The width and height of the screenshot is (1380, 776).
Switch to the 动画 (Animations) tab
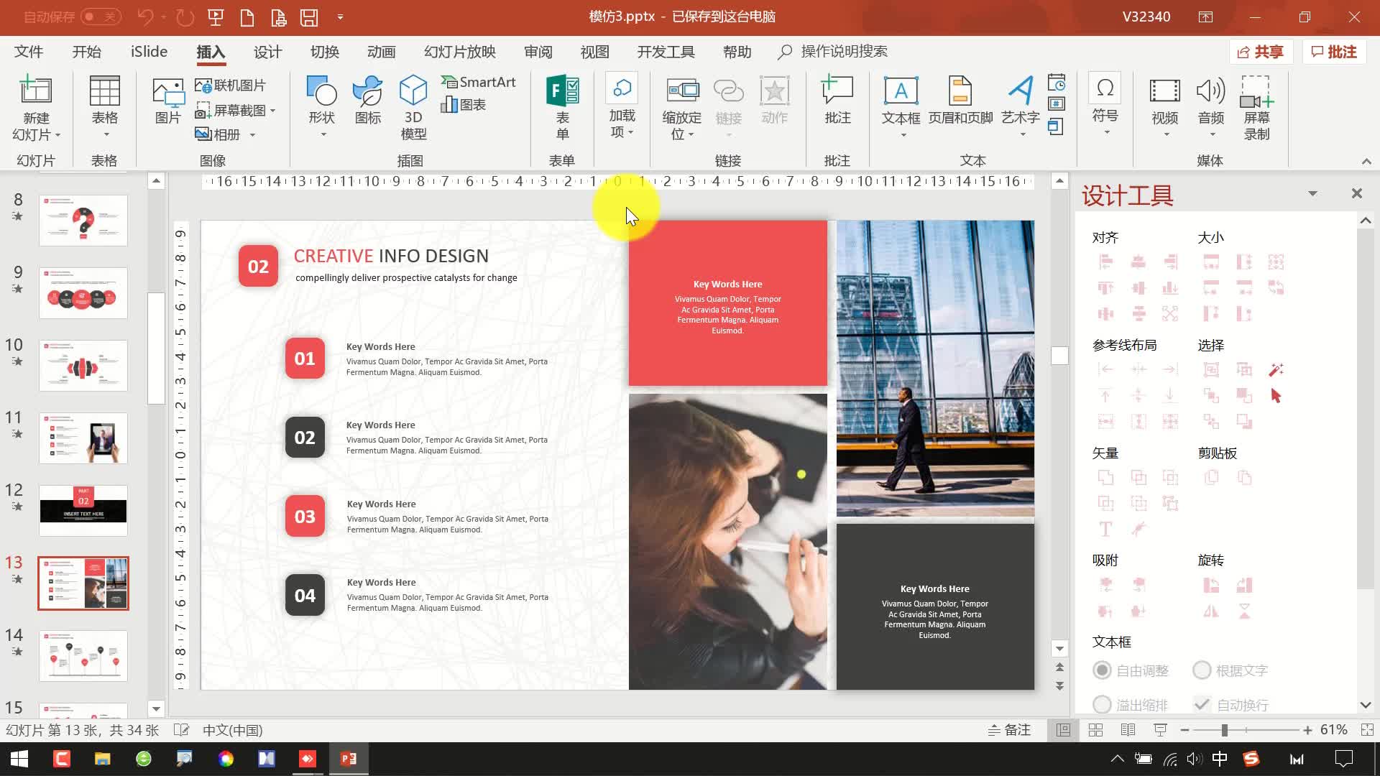coord(381,52)
